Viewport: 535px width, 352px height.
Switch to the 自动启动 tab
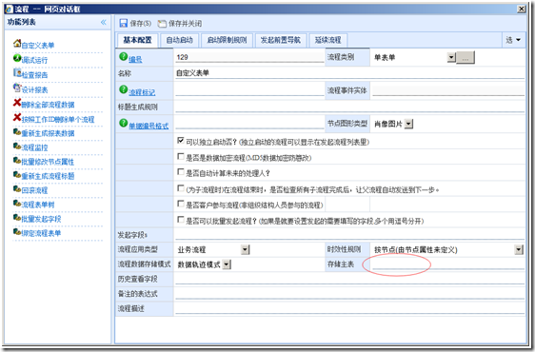click(x=180, y=40)
